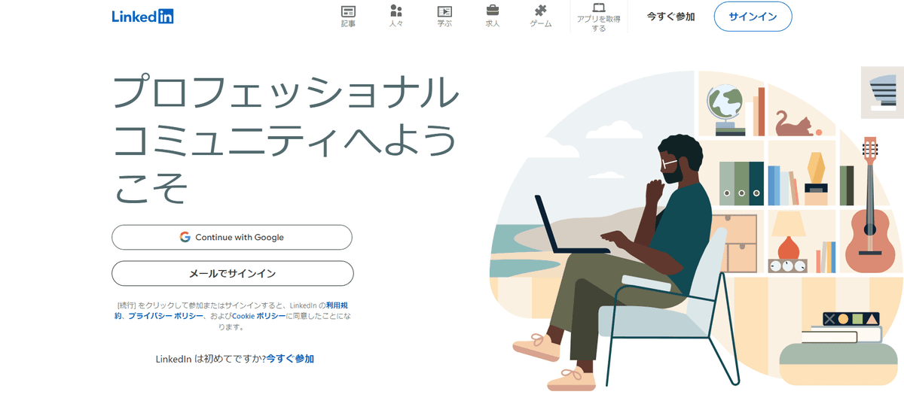This screenshot has width=904, height=413.
Task: Click the サインイン button in header
Action: [x=753, y=17]
